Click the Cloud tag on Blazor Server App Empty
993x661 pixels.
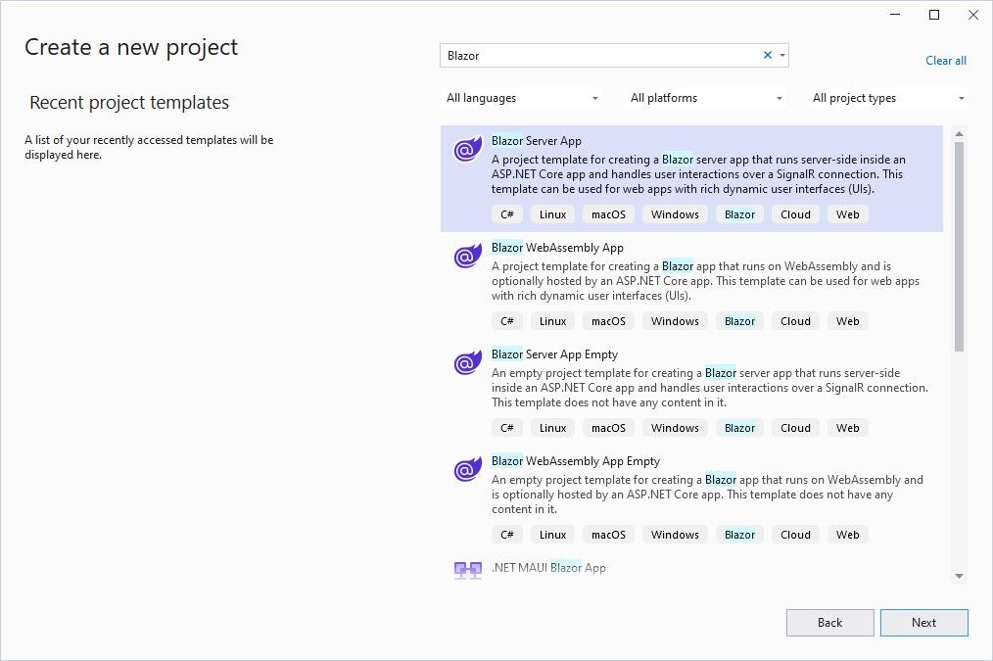point(795,427)
